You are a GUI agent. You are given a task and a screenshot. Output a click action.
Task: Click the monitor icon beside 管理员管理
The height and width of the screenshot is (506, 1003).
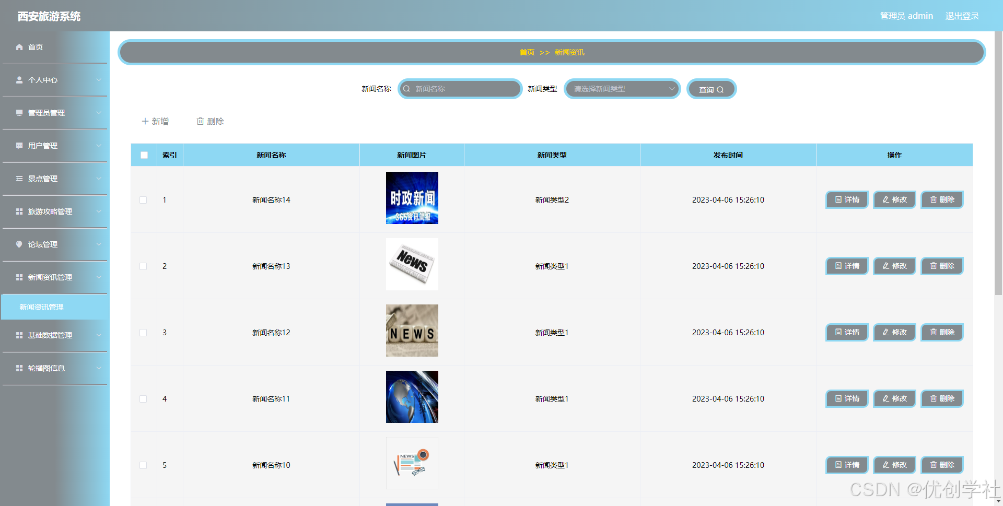tap(19, 113)
